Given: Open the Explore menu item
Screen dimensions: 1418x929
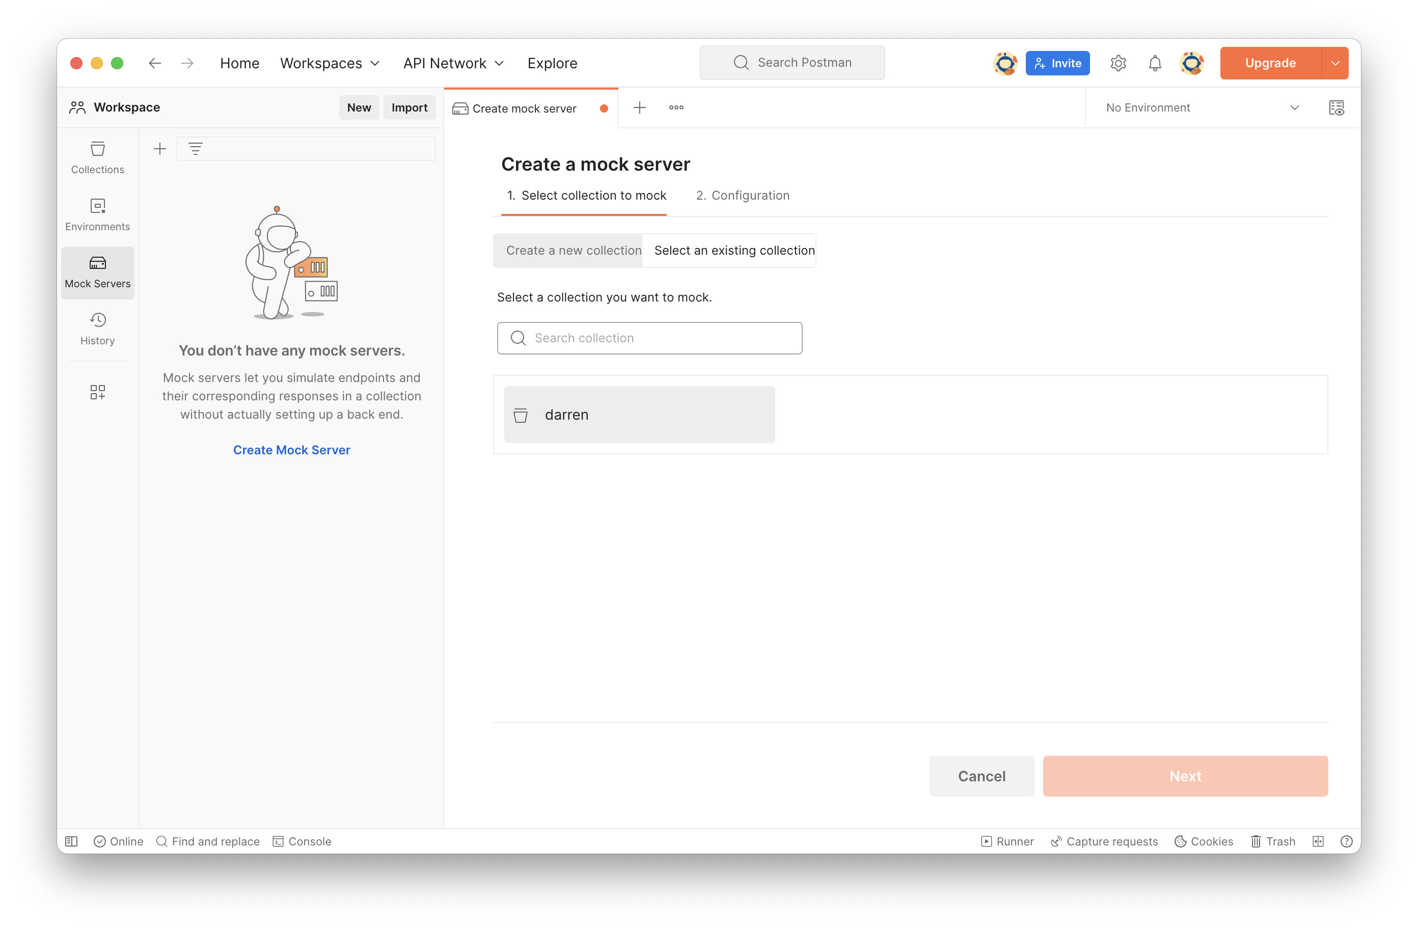Looking at the screenshot, I should point(552,63).
